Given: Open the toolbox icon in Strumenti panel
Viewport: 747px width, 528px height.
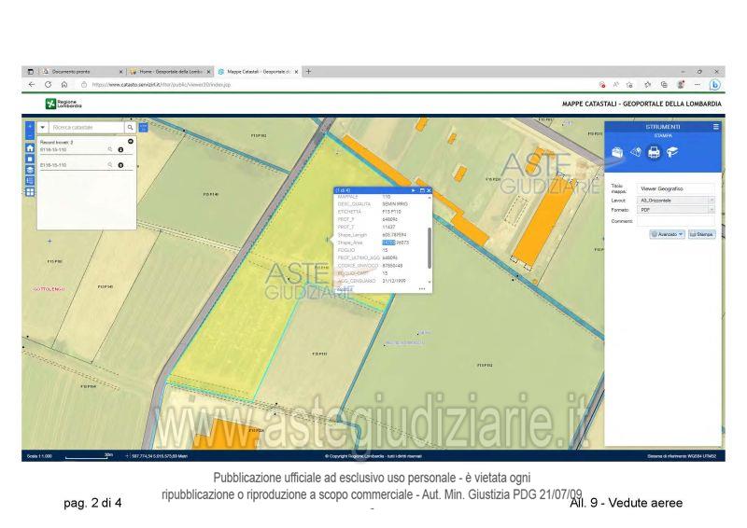Looking at the screenshot, I should [x=617, y=152].
